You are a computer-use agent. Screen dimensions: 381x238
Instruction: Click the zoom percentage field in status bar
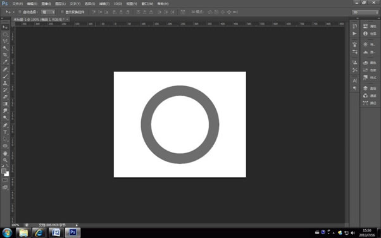pos(16,225)
